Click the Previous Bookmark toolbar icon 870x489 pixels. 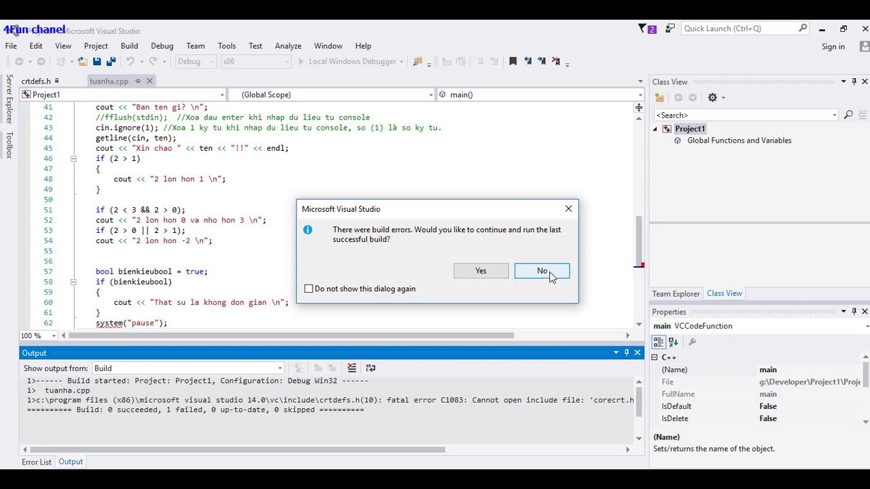coord(527,62)
